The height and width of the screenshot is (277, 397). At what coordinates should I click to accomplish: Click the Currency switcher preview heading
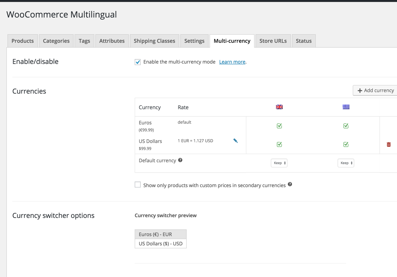coord(165,215)
